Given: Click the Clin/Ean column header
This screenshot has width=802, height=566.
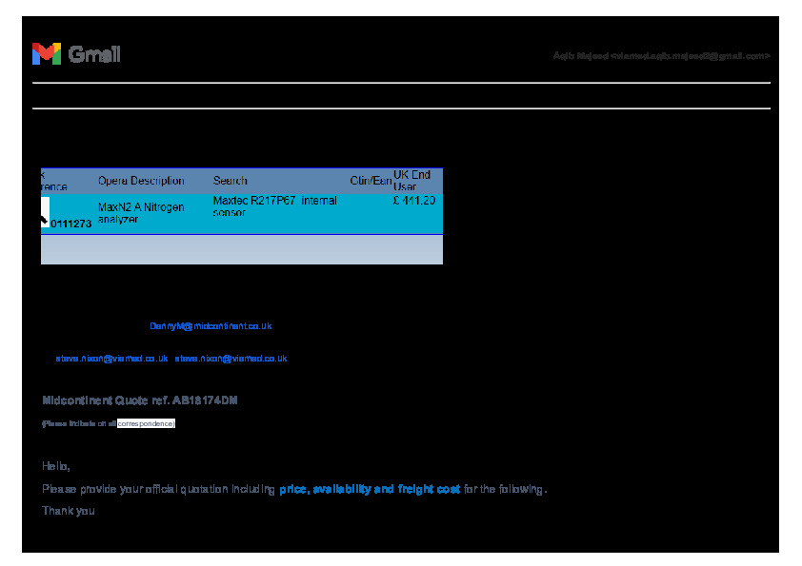Looking at the screenshot, I should (x=371, y=181).
